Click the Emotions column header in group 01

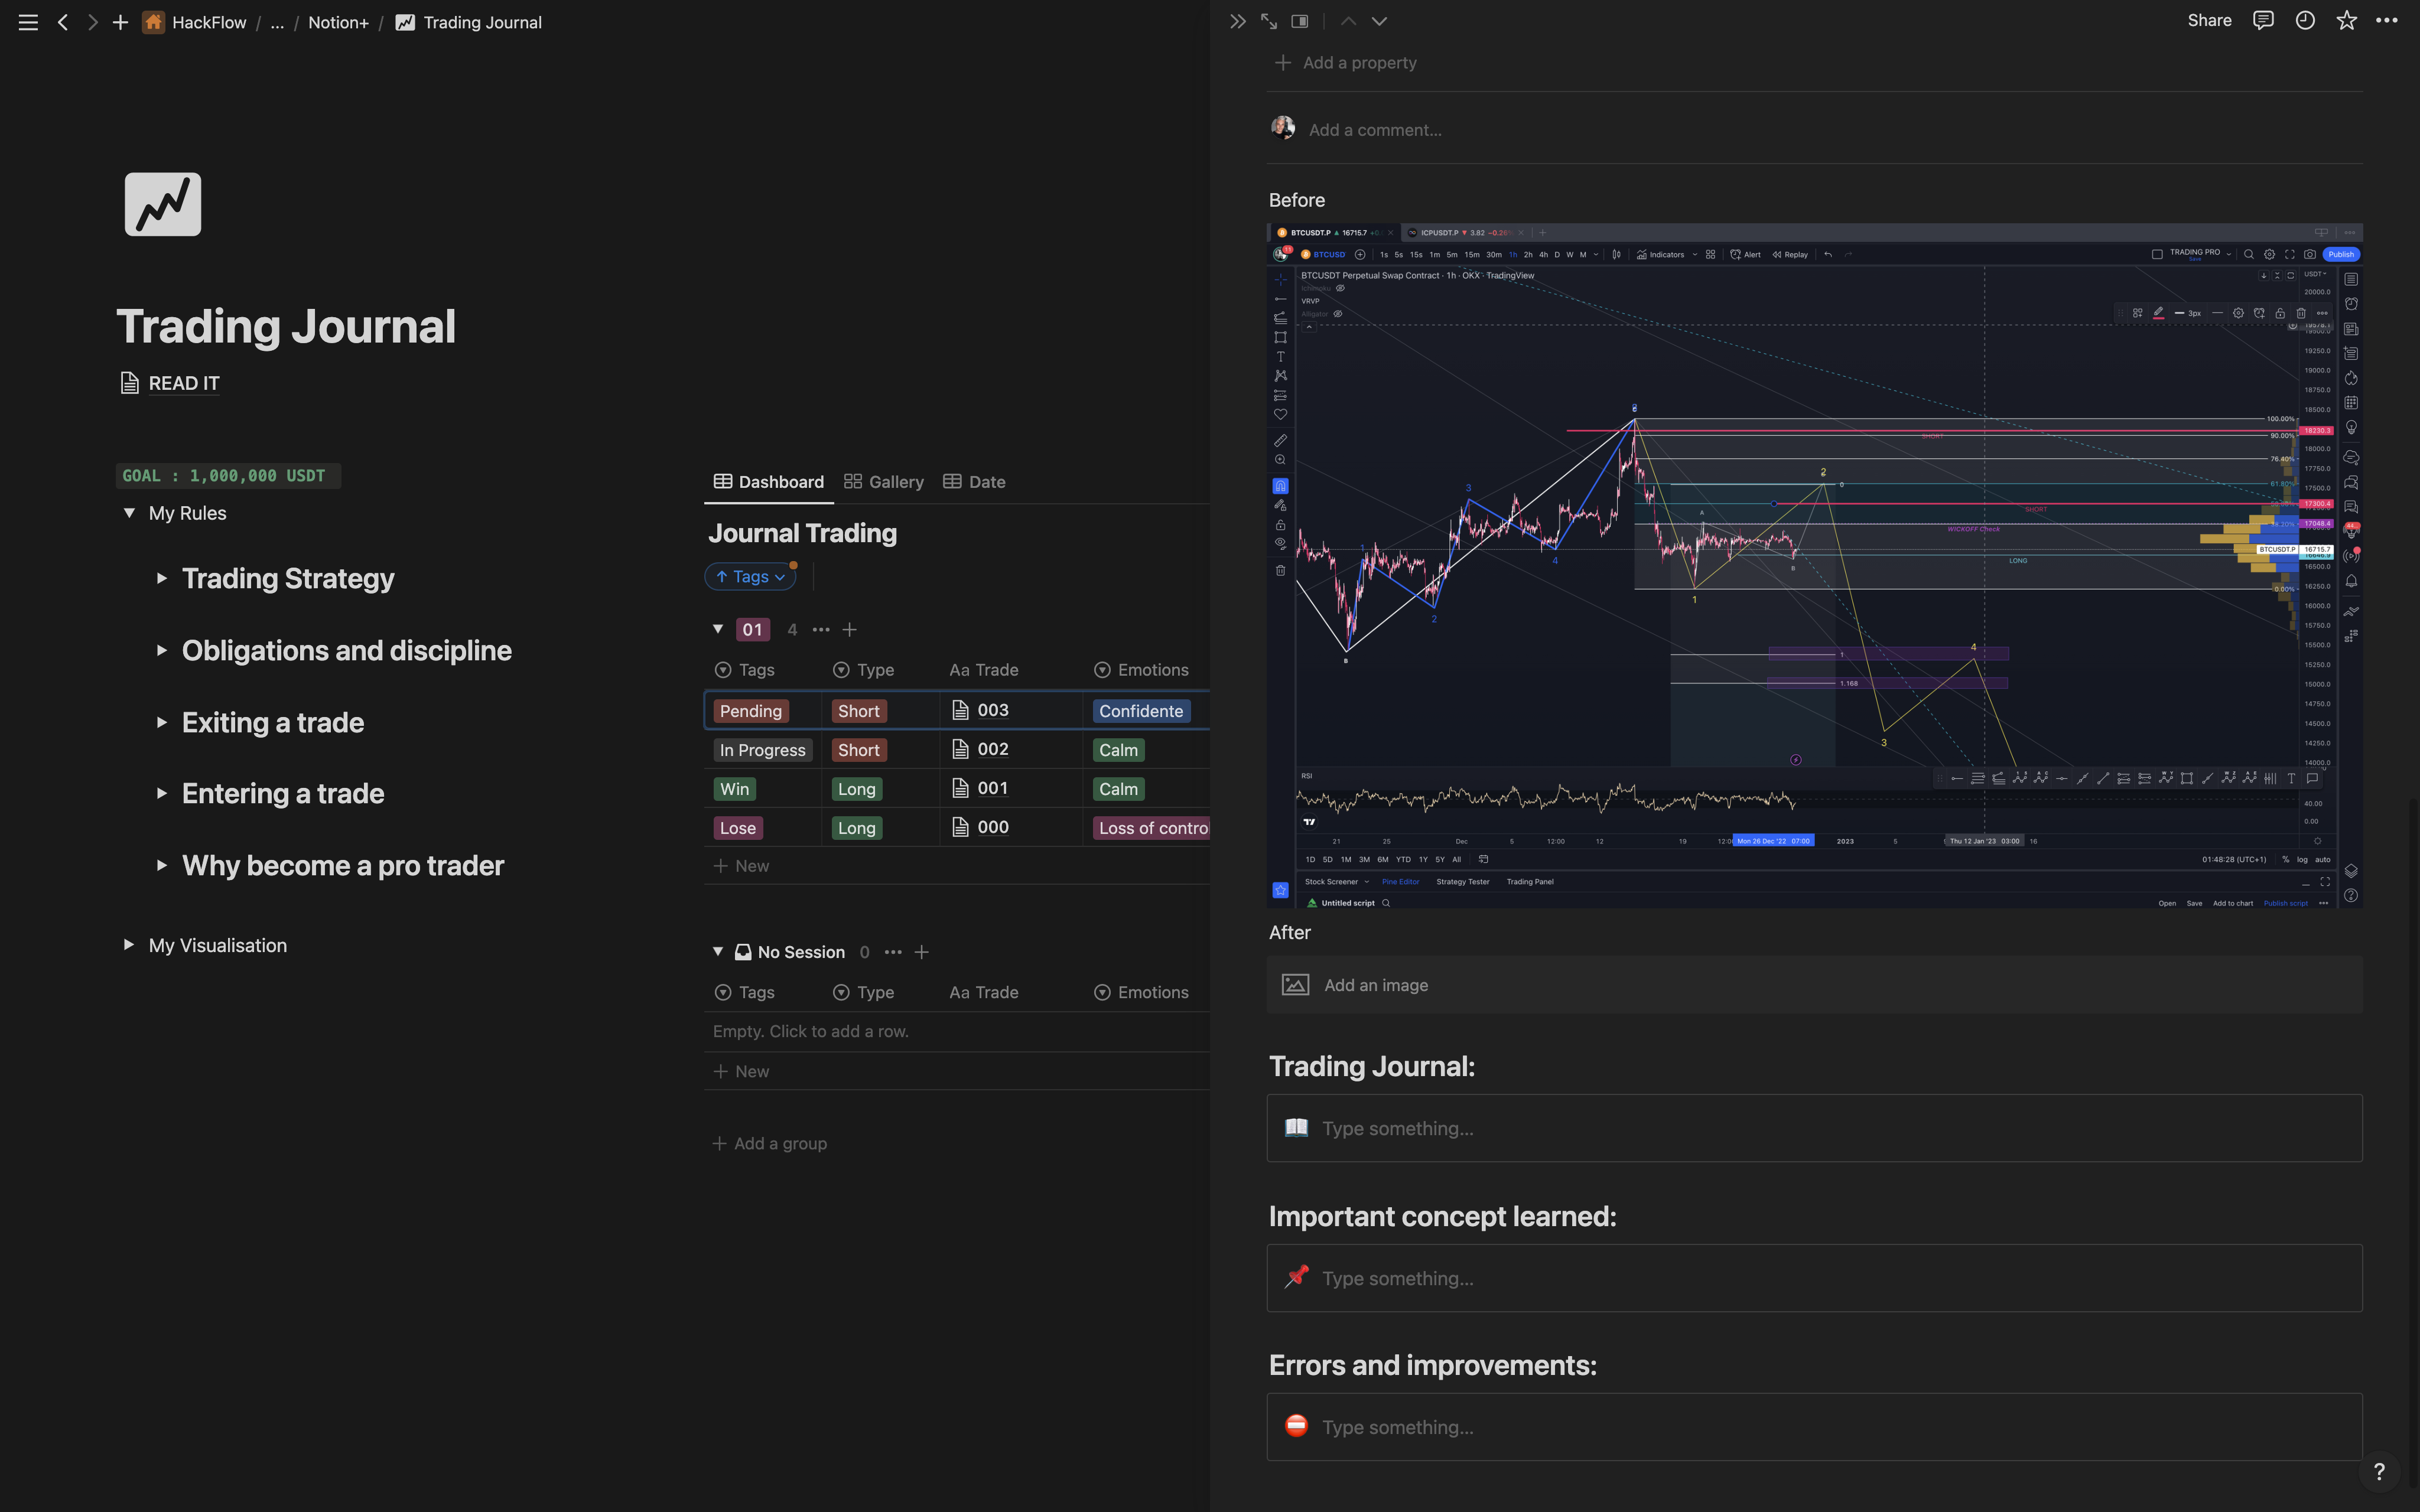(1141, 670)
